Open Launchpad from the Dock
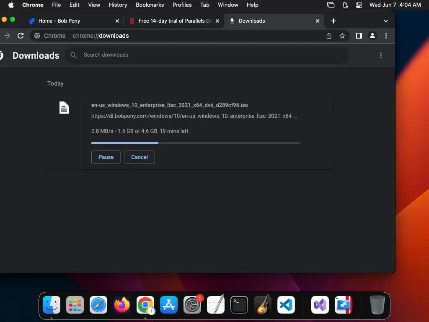Screen dimensions: 429x322 click(75, 304)
